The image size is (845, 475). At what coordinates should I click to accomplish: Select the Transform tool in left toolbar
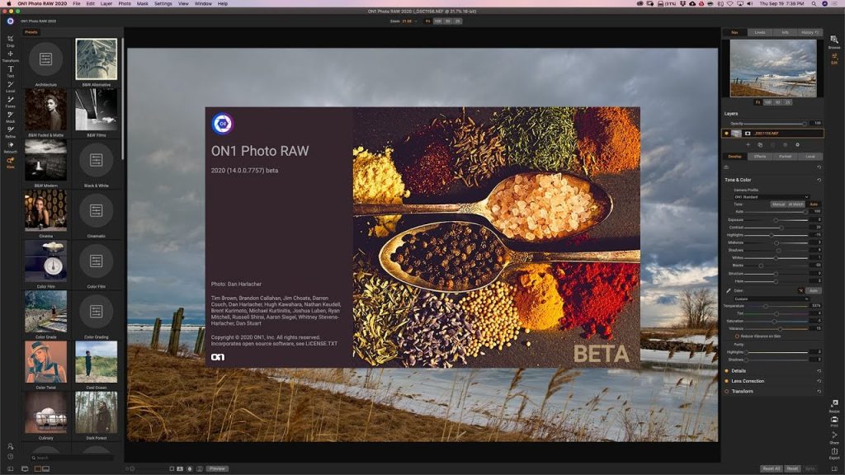click(10, 54)
